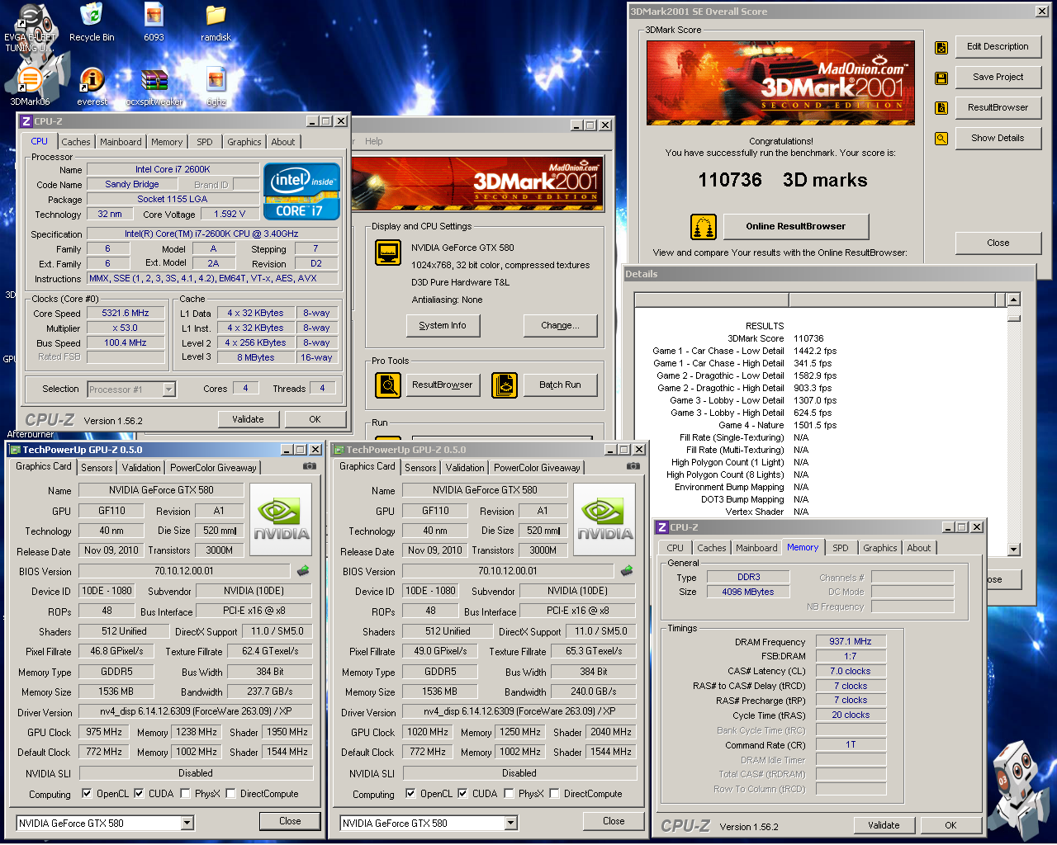Click the Save Project disk icon
Screen dimensions: 1057x845
(941, 78)
